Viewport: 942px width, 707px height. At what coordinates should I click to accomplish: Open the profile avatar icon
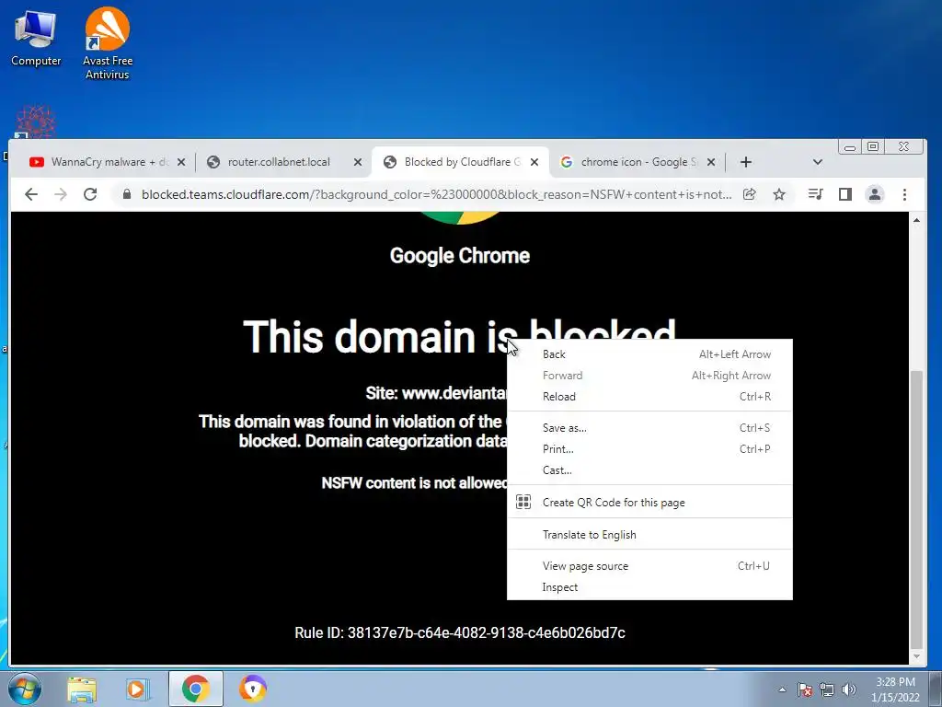[x=875, y=194]
